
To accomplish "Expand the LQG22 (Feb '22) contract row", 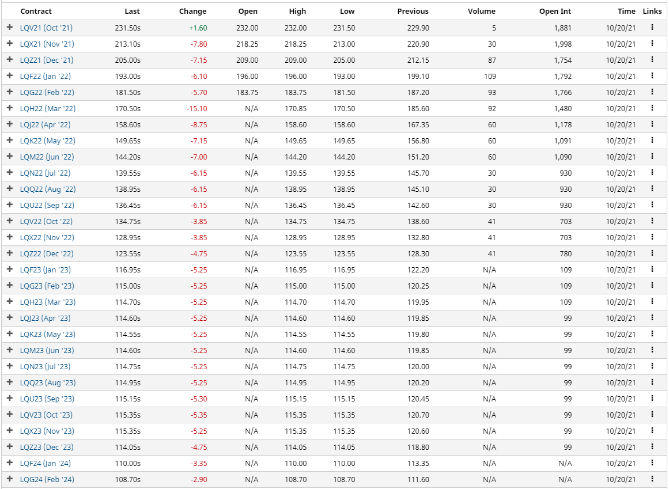I will click(10, 92).
